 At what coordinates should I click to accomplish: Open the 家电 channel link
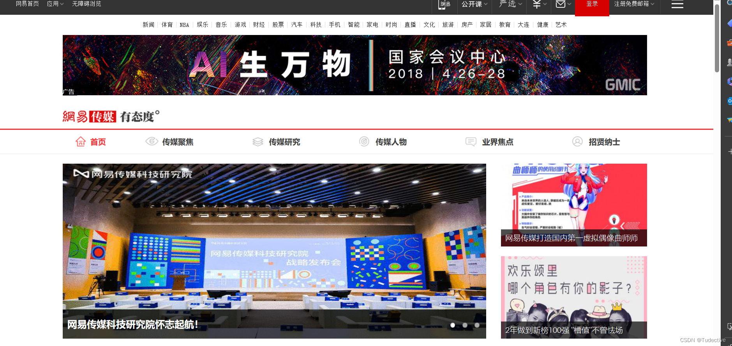pos(372,24)
